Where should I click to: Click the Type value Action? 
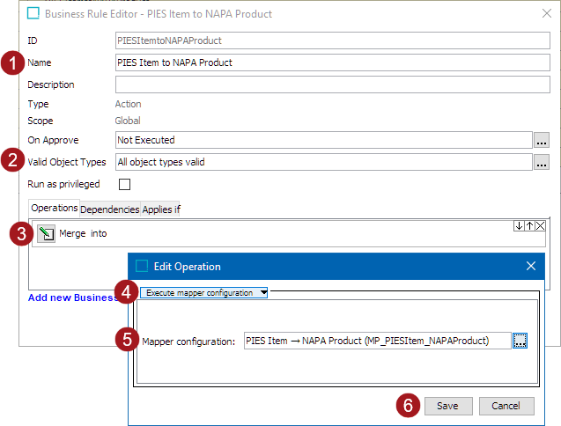tap(128, 104)
